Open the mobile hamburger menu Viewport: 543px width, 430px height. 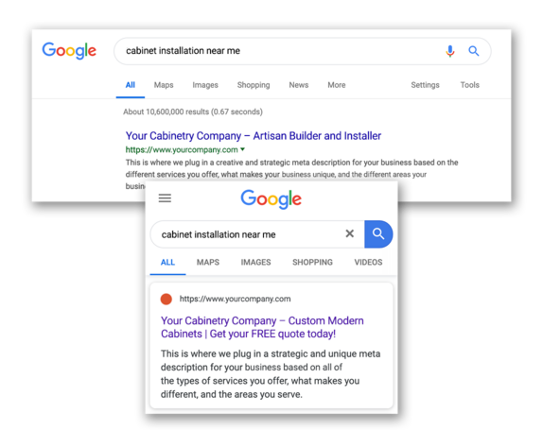click(165, 198)
